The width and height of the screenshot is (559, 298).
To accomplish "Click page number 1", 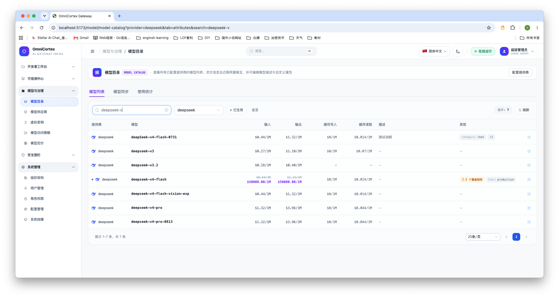I will (516, 237).
